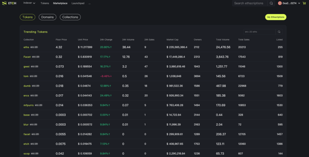Viewport: 309px width, 157px height.
Task: Click the wallet avatar icon
Action: click(x=280, y=3)
